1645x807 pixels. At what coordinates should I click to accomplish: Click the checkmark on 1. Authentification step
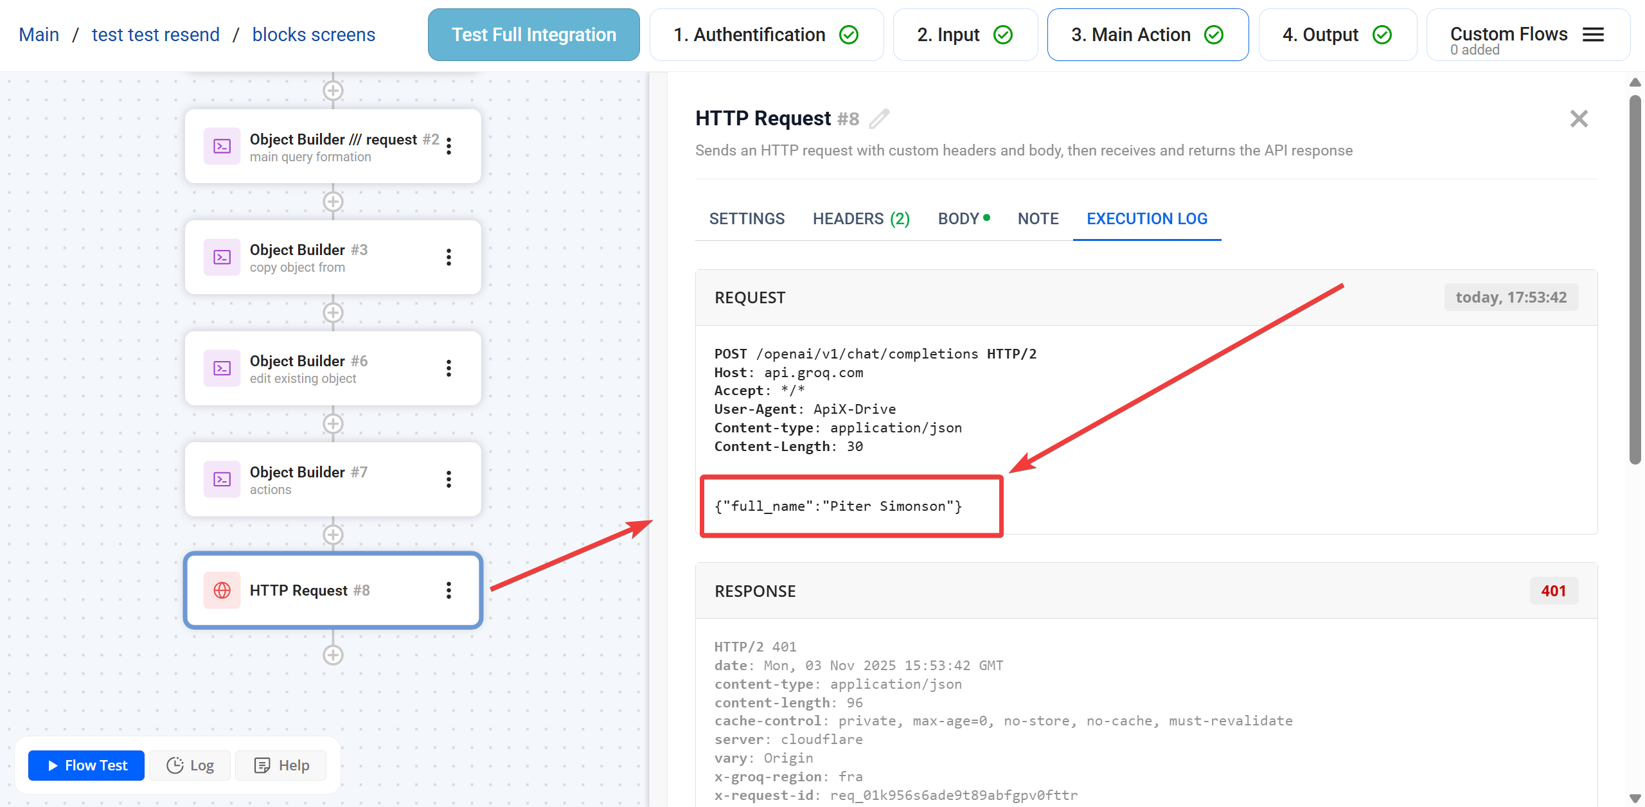848,34
